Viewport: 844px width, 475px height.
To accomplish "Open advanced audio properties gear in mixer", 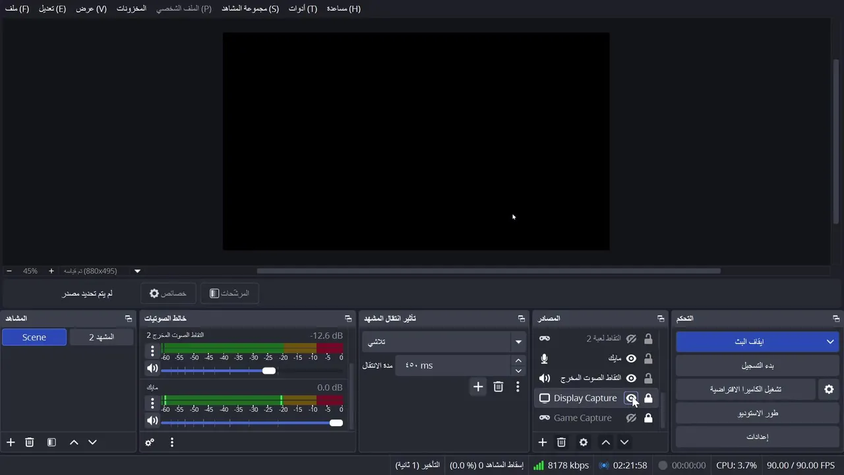I will [150, 442].
